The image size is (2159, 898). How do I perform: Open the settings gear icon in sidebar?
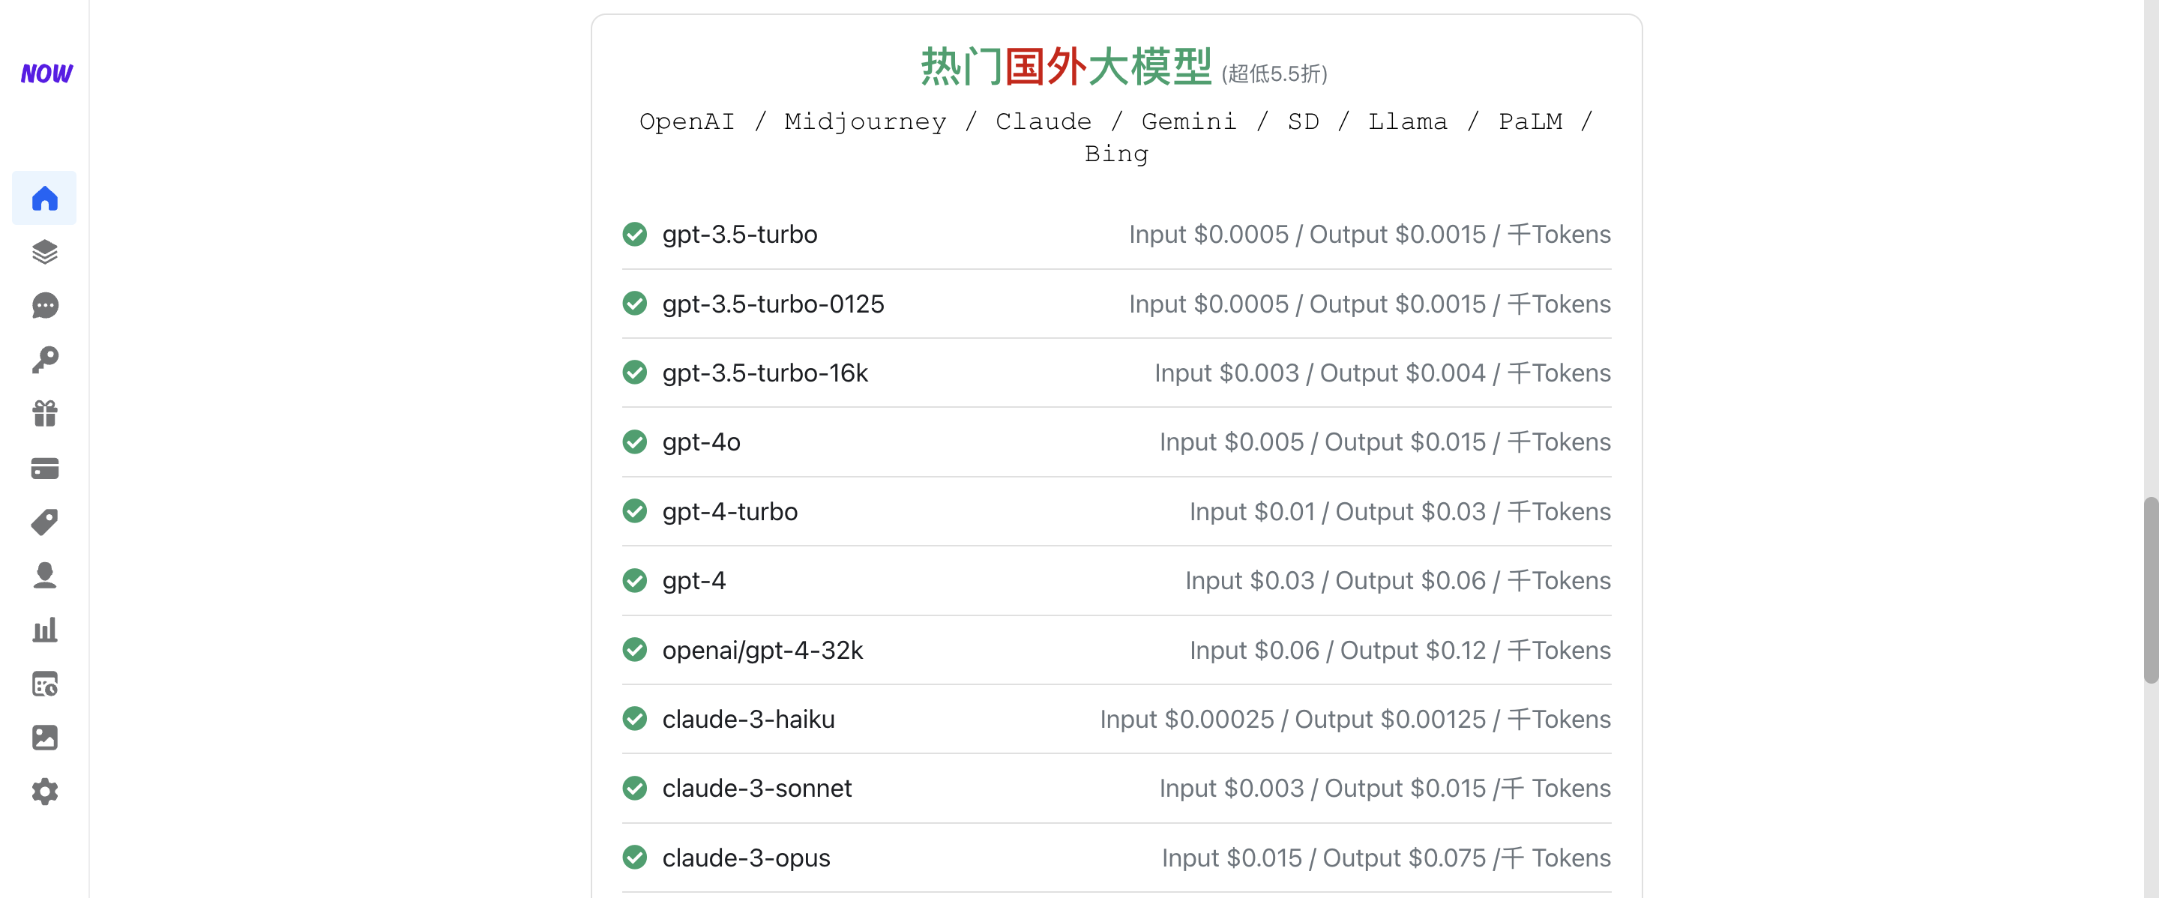(44, 792)
